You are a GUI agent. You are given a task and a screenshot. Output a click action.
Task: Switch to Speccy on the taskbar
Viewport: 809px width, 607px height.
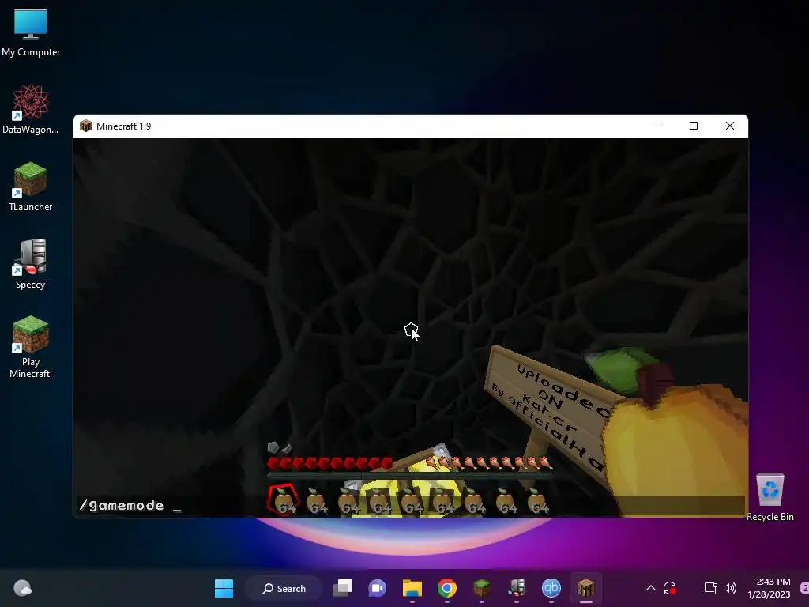tap(517, 588)
